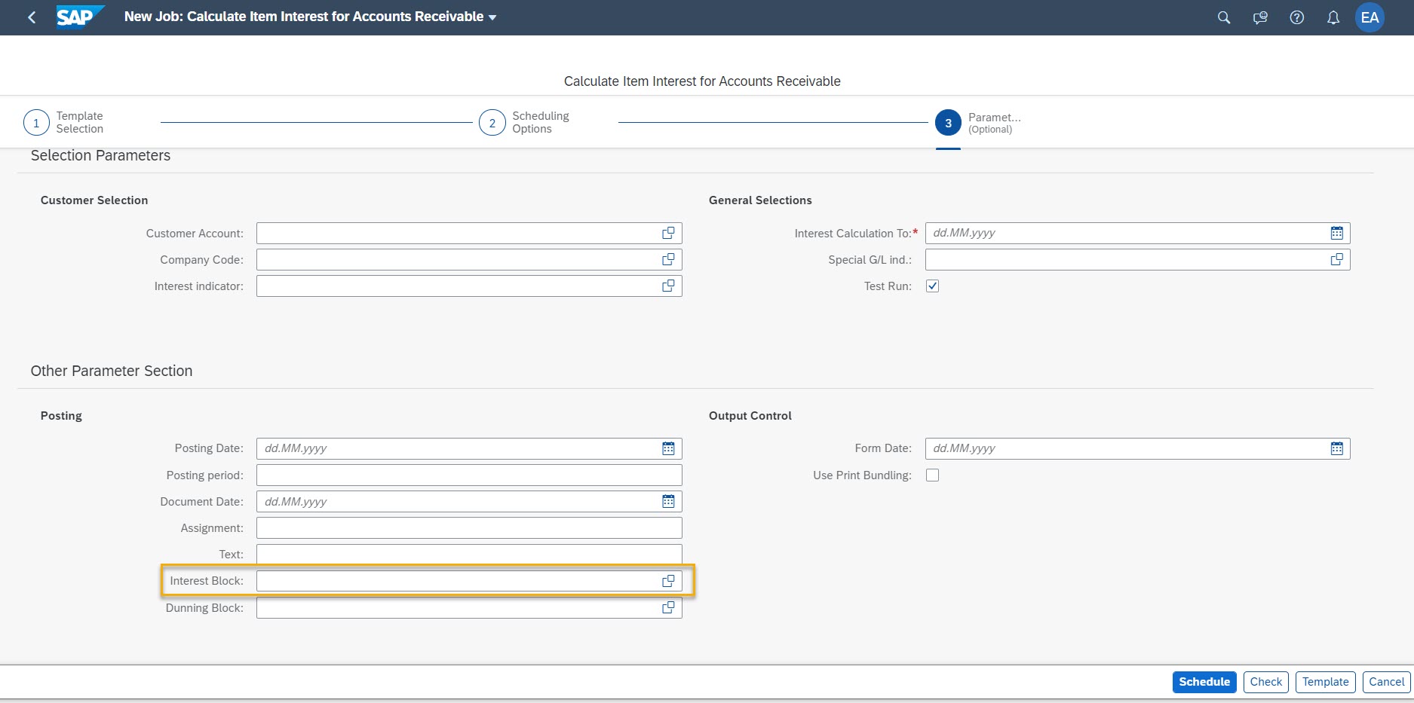The height and width of the screenshot is (703, 1414).
Task: Open notifications bell icon
Action: click(1333, 17)
